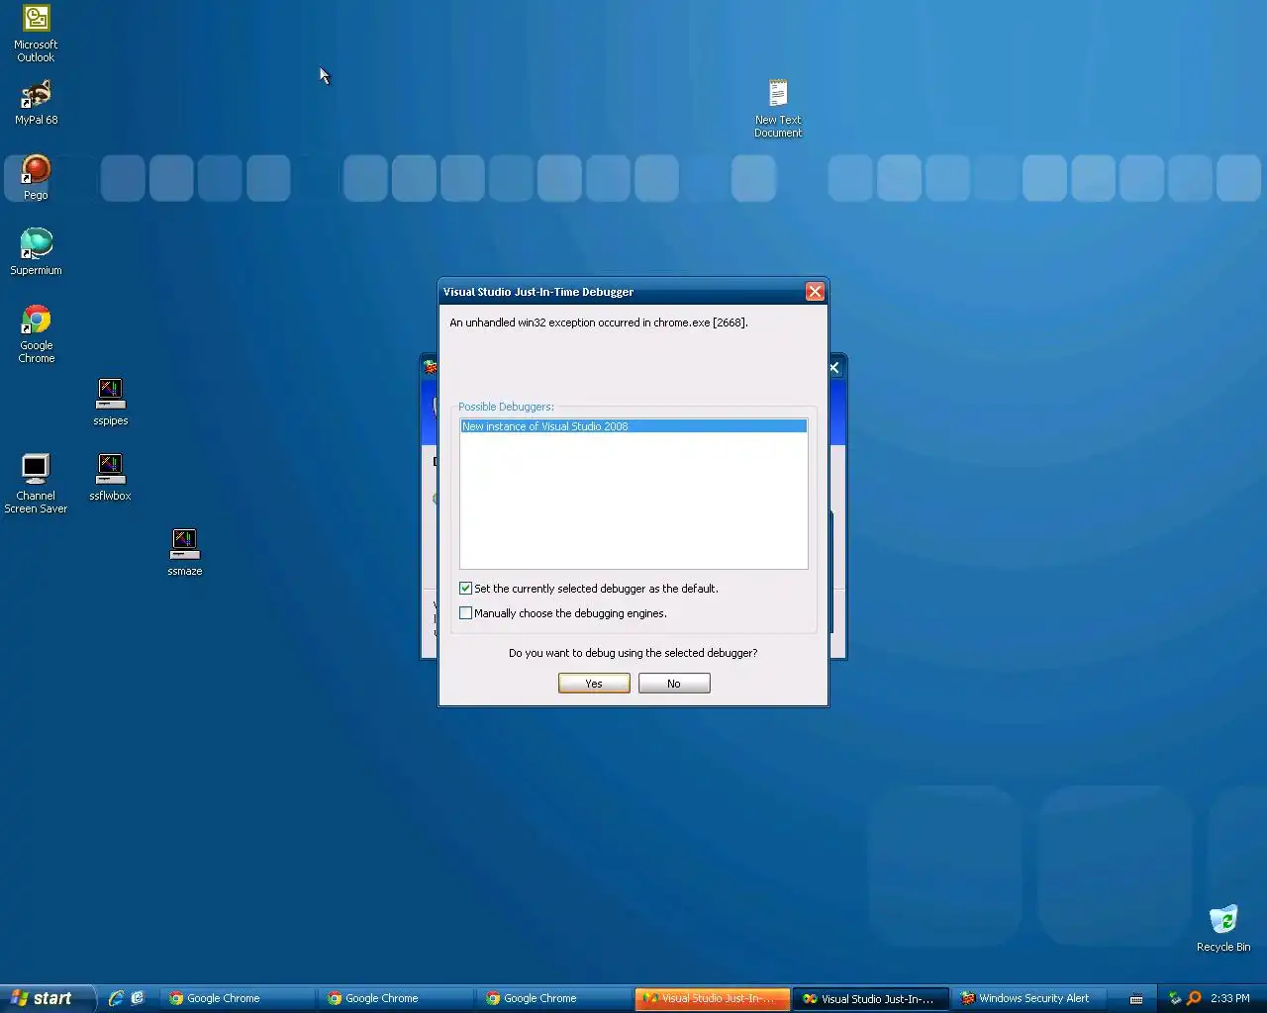Screen dimensions: 1267x1013
Task: Select the Channel Screen Saver icon
Action: pyautogui.click(x=36, y=484)
